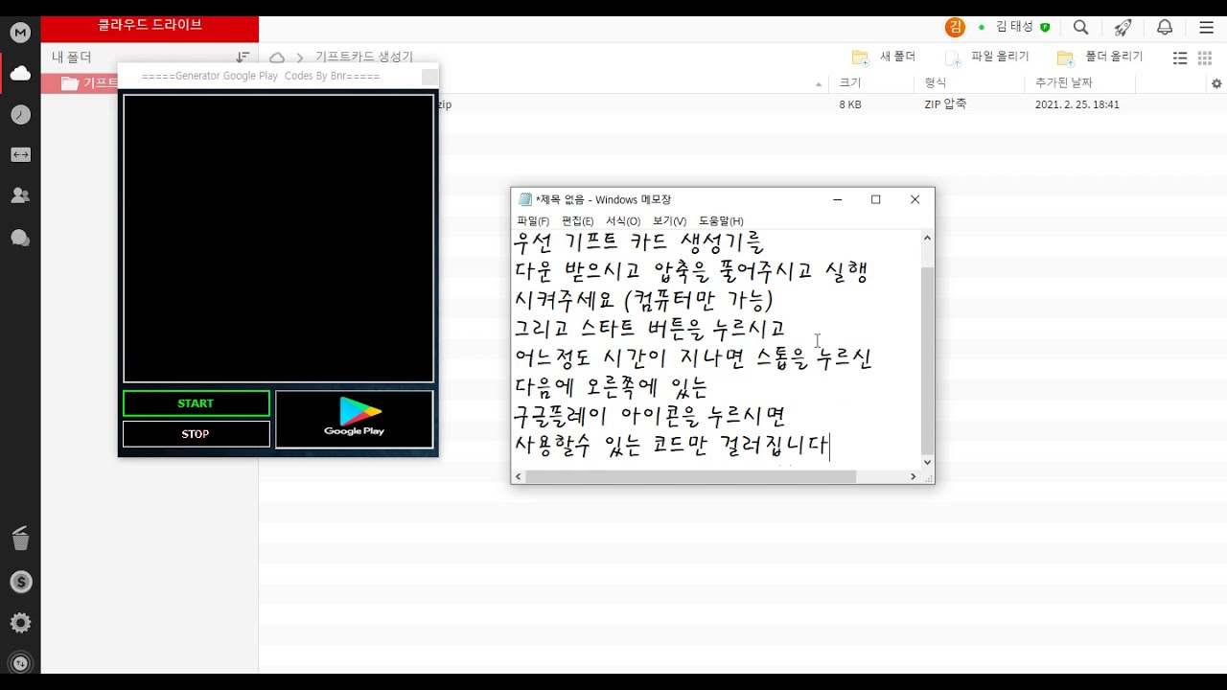Screen dimensions: 1227x690
Task: Click the black output area in generator
Action: (x=279, y=239)
